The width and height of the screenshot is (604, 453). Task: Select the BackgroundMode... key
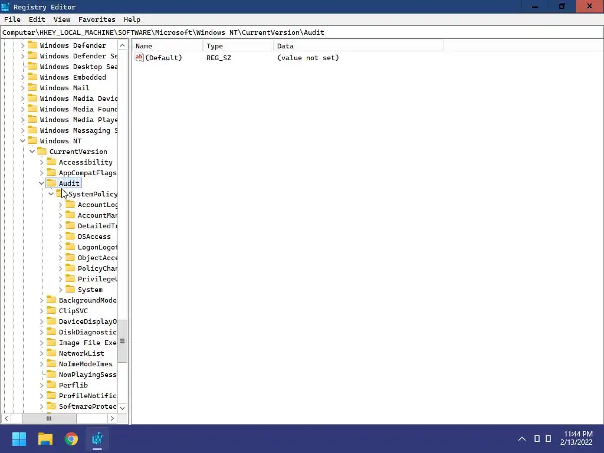(x=87, y=300)
